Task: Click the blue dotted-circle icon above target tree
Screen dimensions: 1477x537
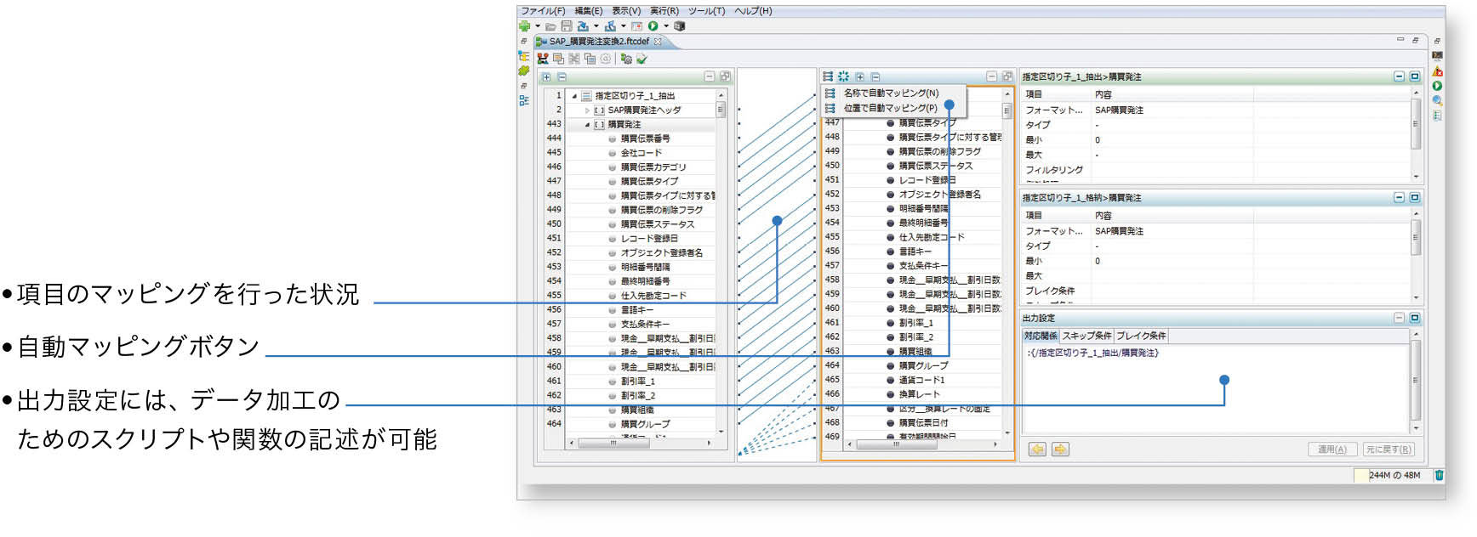Action: (844, 76)
